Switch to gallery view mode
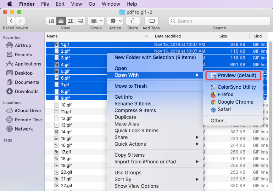The width and height of the screenshot is (273, 191). pos(80,21)
